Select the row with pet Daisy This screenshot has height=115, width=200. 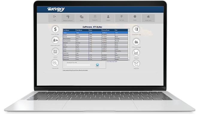tap(96, 45)
